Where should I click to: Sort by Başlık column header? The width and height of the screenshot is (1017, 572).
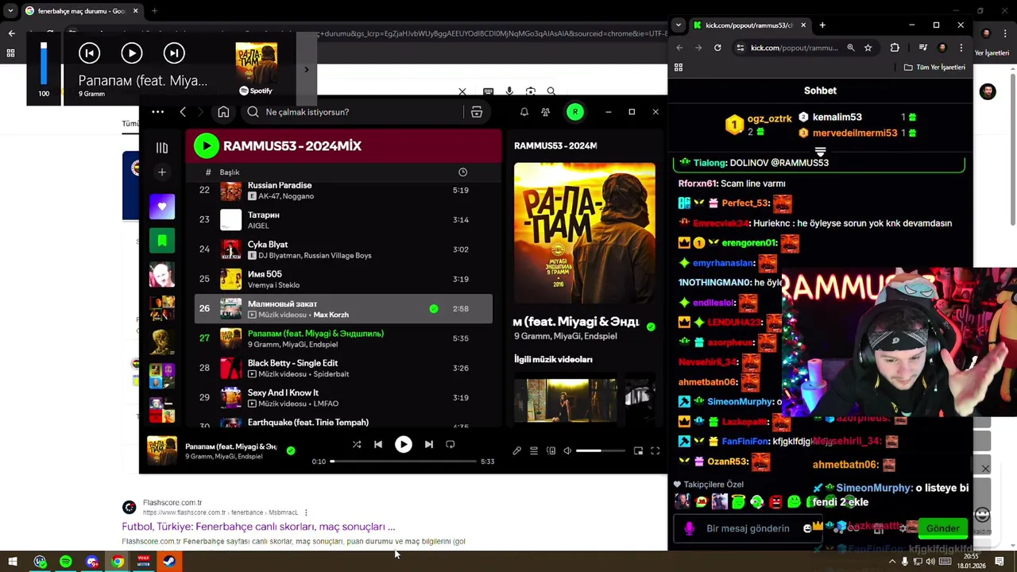230,172
